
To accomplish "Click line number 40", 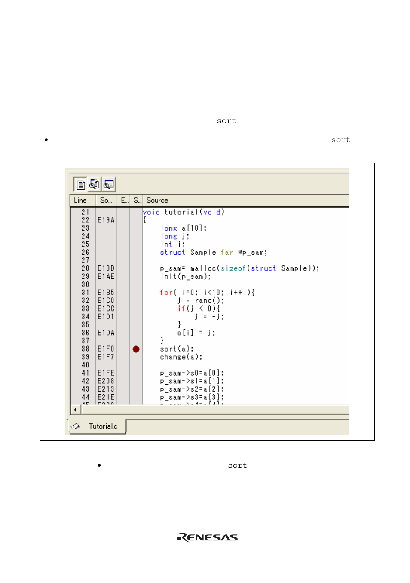I will click(86, 365).
